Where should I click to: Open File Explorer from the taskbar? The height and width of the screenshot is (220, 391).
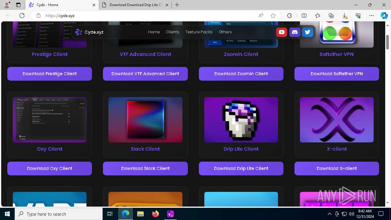click(140, 214)
